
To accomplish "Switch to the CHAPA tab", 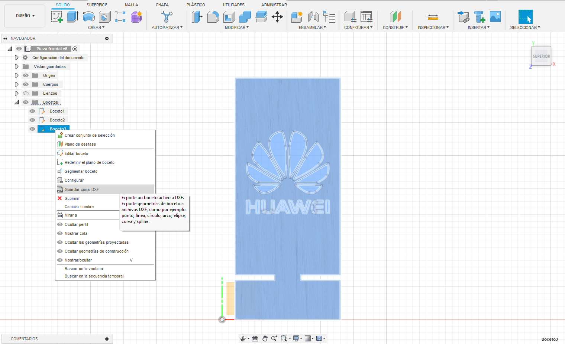I will 162,5.
